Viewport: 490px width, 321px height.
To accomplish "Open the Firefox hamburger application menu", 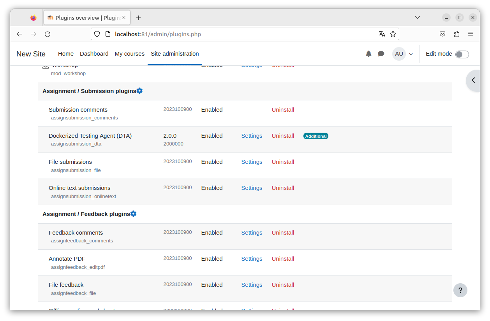I will [471, 34].
